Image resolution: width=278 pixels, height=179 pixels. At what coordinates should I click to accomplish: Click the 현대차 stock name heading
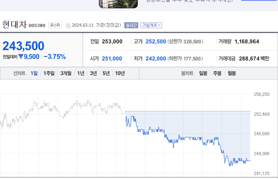click(x=15, y=24)
